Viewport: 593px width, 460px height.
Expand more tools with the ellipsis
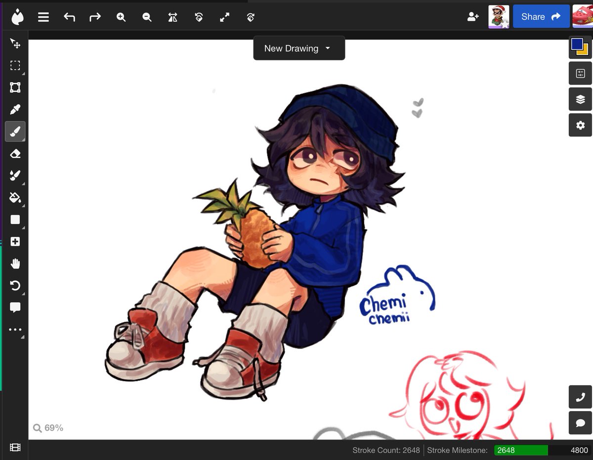pyautogui.click(x=15, y=329)
